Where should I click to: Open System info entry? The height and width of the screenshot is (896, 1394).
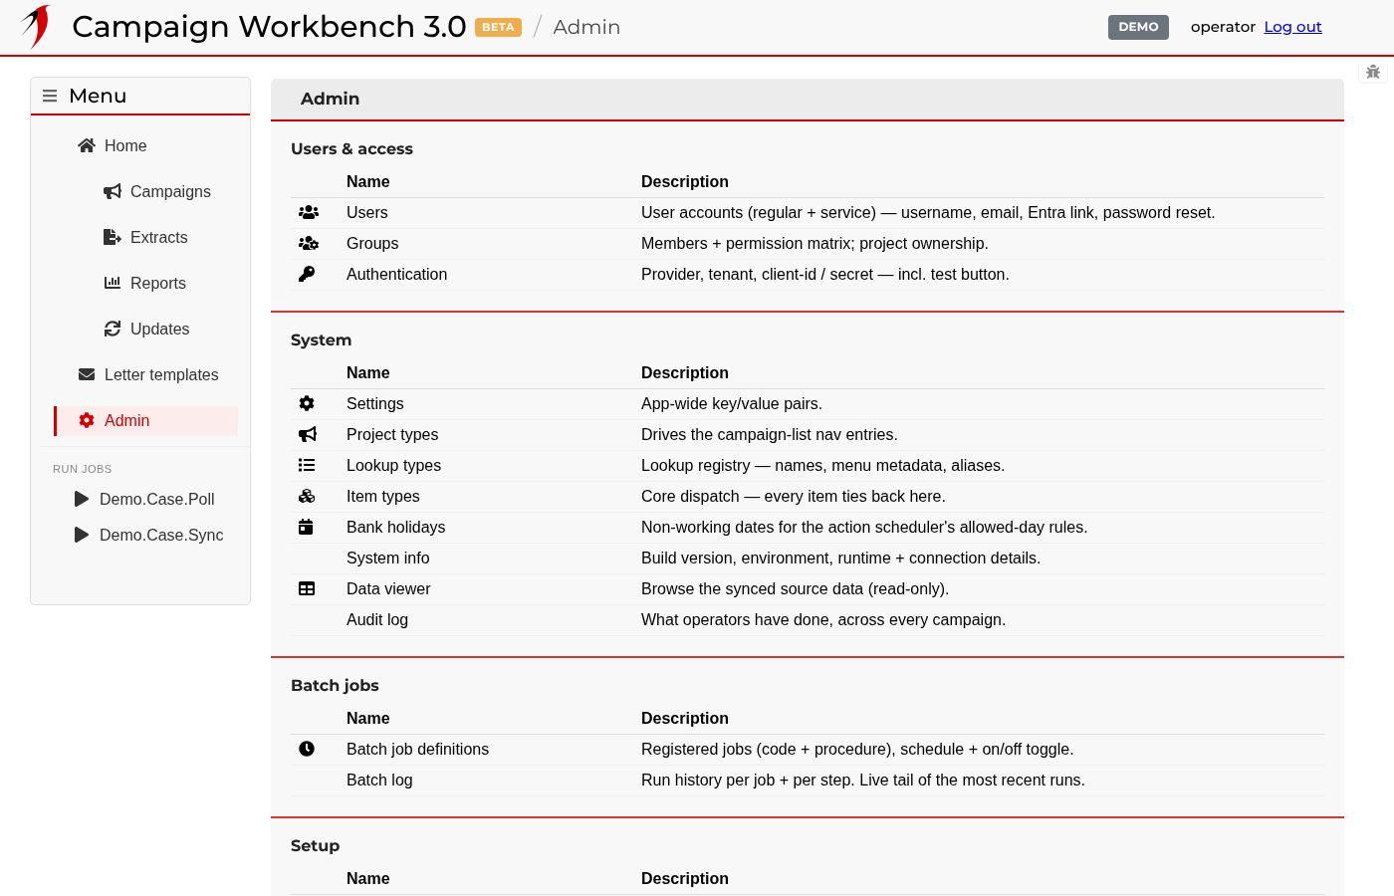click(x=387, y=558)
